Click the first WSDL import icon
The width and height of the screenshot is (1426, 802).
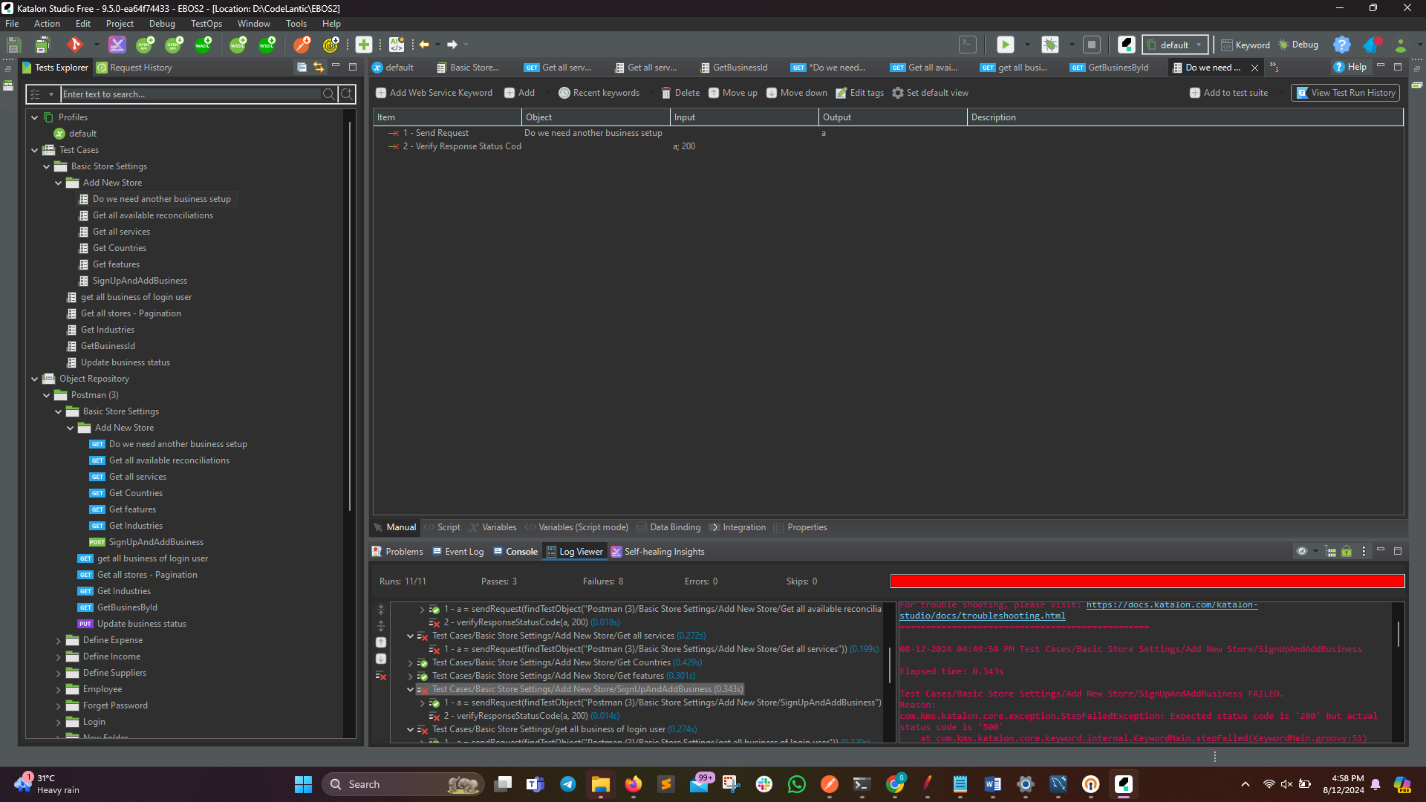pos(238,45)
